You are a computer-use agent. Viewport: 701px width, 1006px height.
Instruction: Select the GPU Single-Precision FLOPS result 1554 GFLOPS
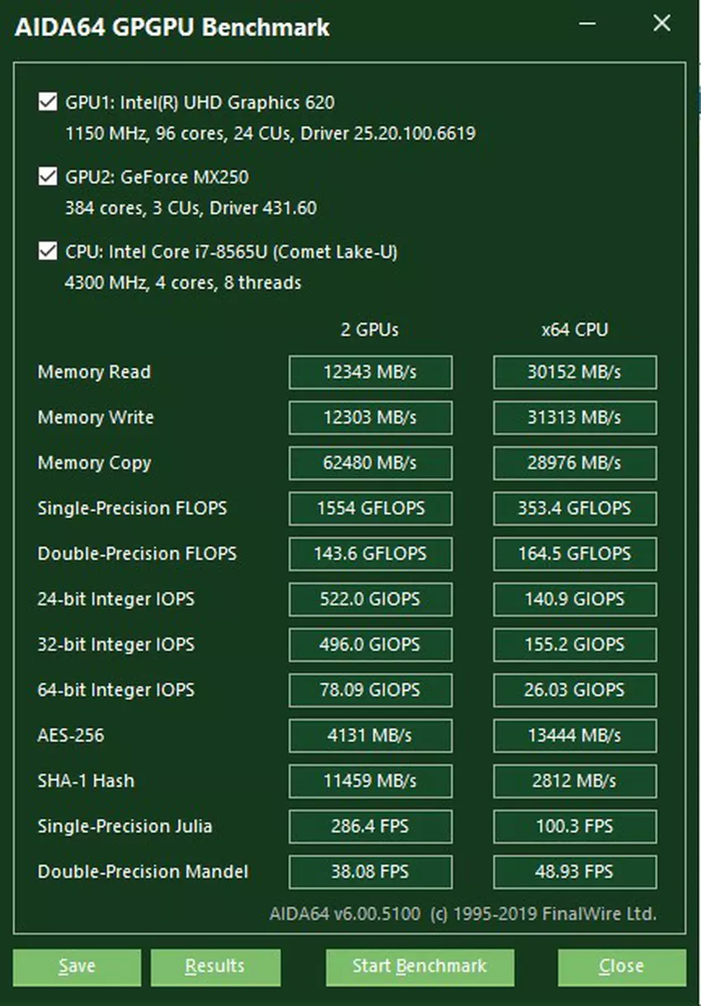370,509
